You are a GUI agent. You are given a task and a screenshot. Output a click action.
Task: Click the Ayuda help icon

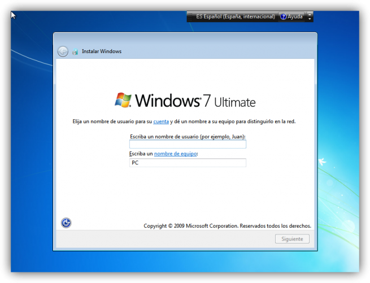[x=283, y=17]
